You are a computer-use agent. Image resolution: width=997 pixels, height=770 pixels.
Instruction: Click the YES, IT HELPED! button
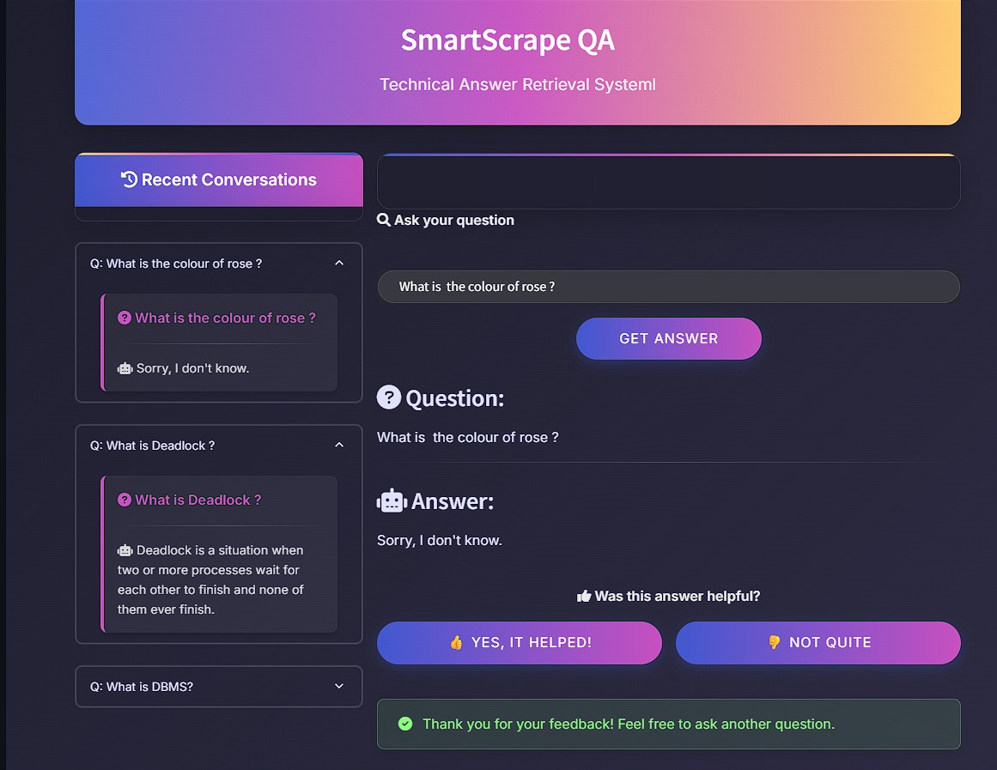coord(520,643)
